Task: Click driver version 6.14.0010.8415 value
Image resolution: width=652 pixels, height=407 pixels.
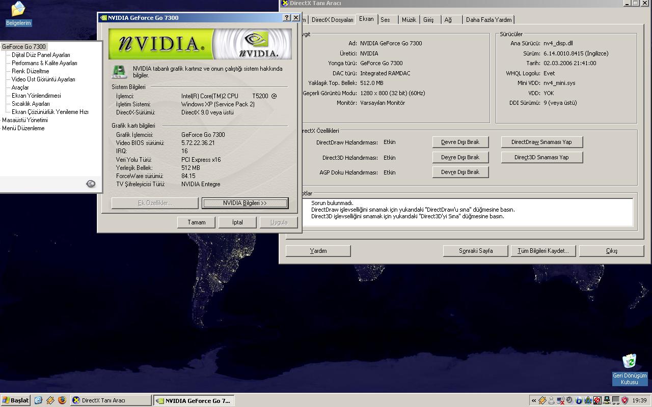Action: (576, 53)
